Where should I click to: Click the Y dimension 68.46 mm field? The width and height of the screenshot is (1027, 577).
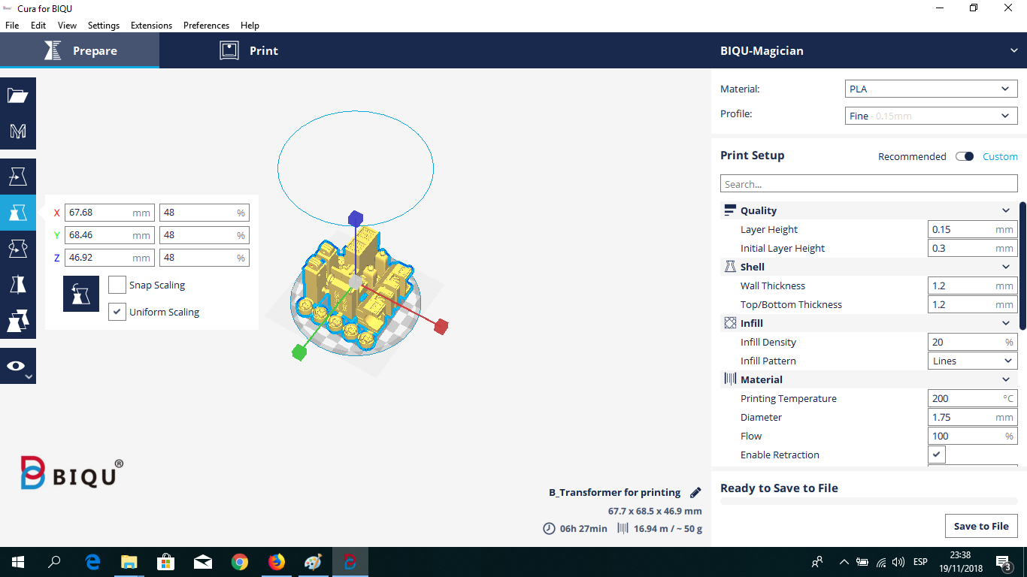pyautogui.click(x=110, y=235)
